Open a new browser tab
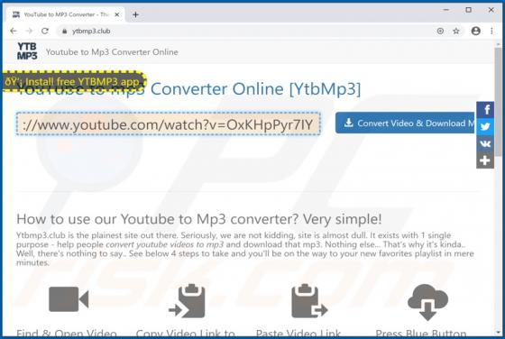 pos(135,14)
